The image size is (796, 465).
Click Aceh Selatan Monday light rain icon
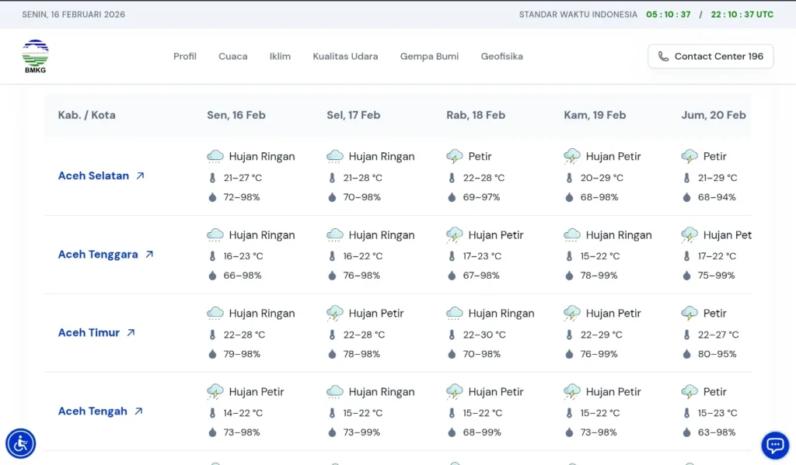click(215, 157)
